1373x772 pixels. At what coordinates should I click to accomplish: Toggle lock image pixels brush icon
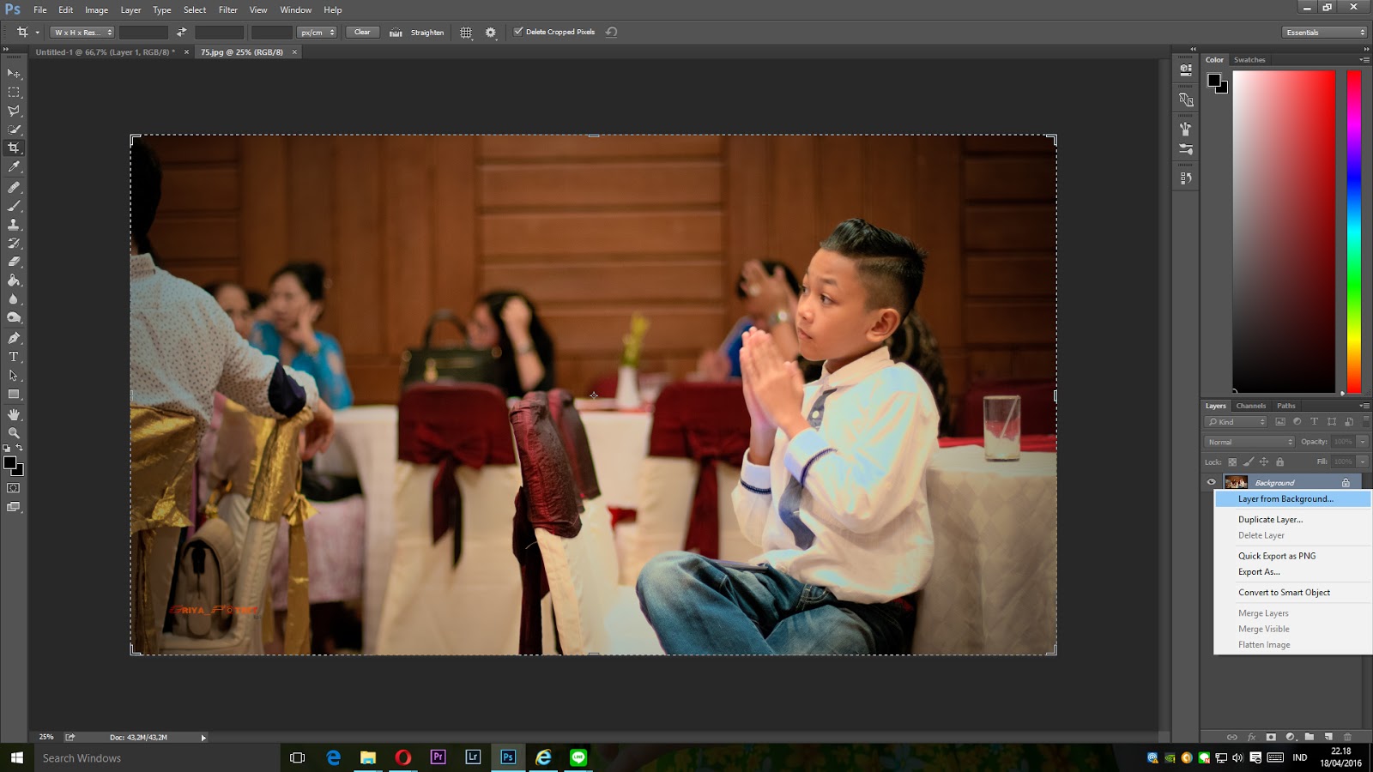coord(1249,462)
